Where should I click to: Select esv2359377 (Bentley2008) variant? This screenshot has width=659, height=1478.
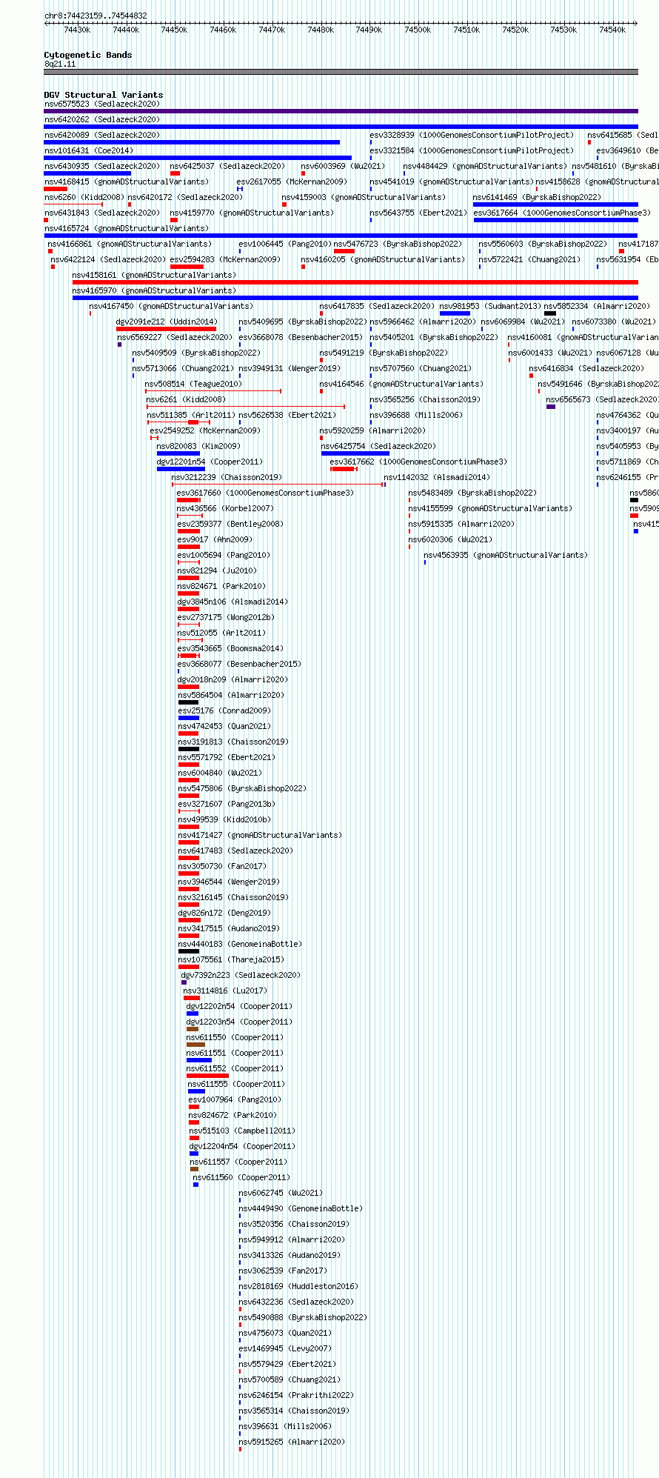click(x=230, y=524)
